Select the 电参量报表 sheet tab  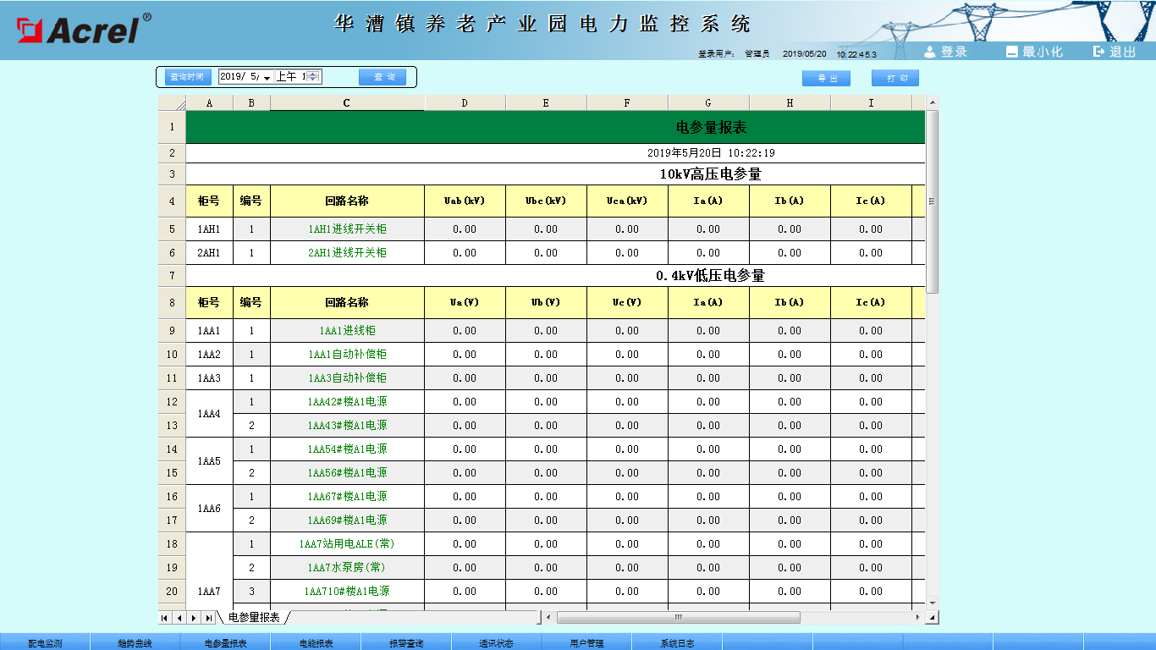[x=254, y=618]
